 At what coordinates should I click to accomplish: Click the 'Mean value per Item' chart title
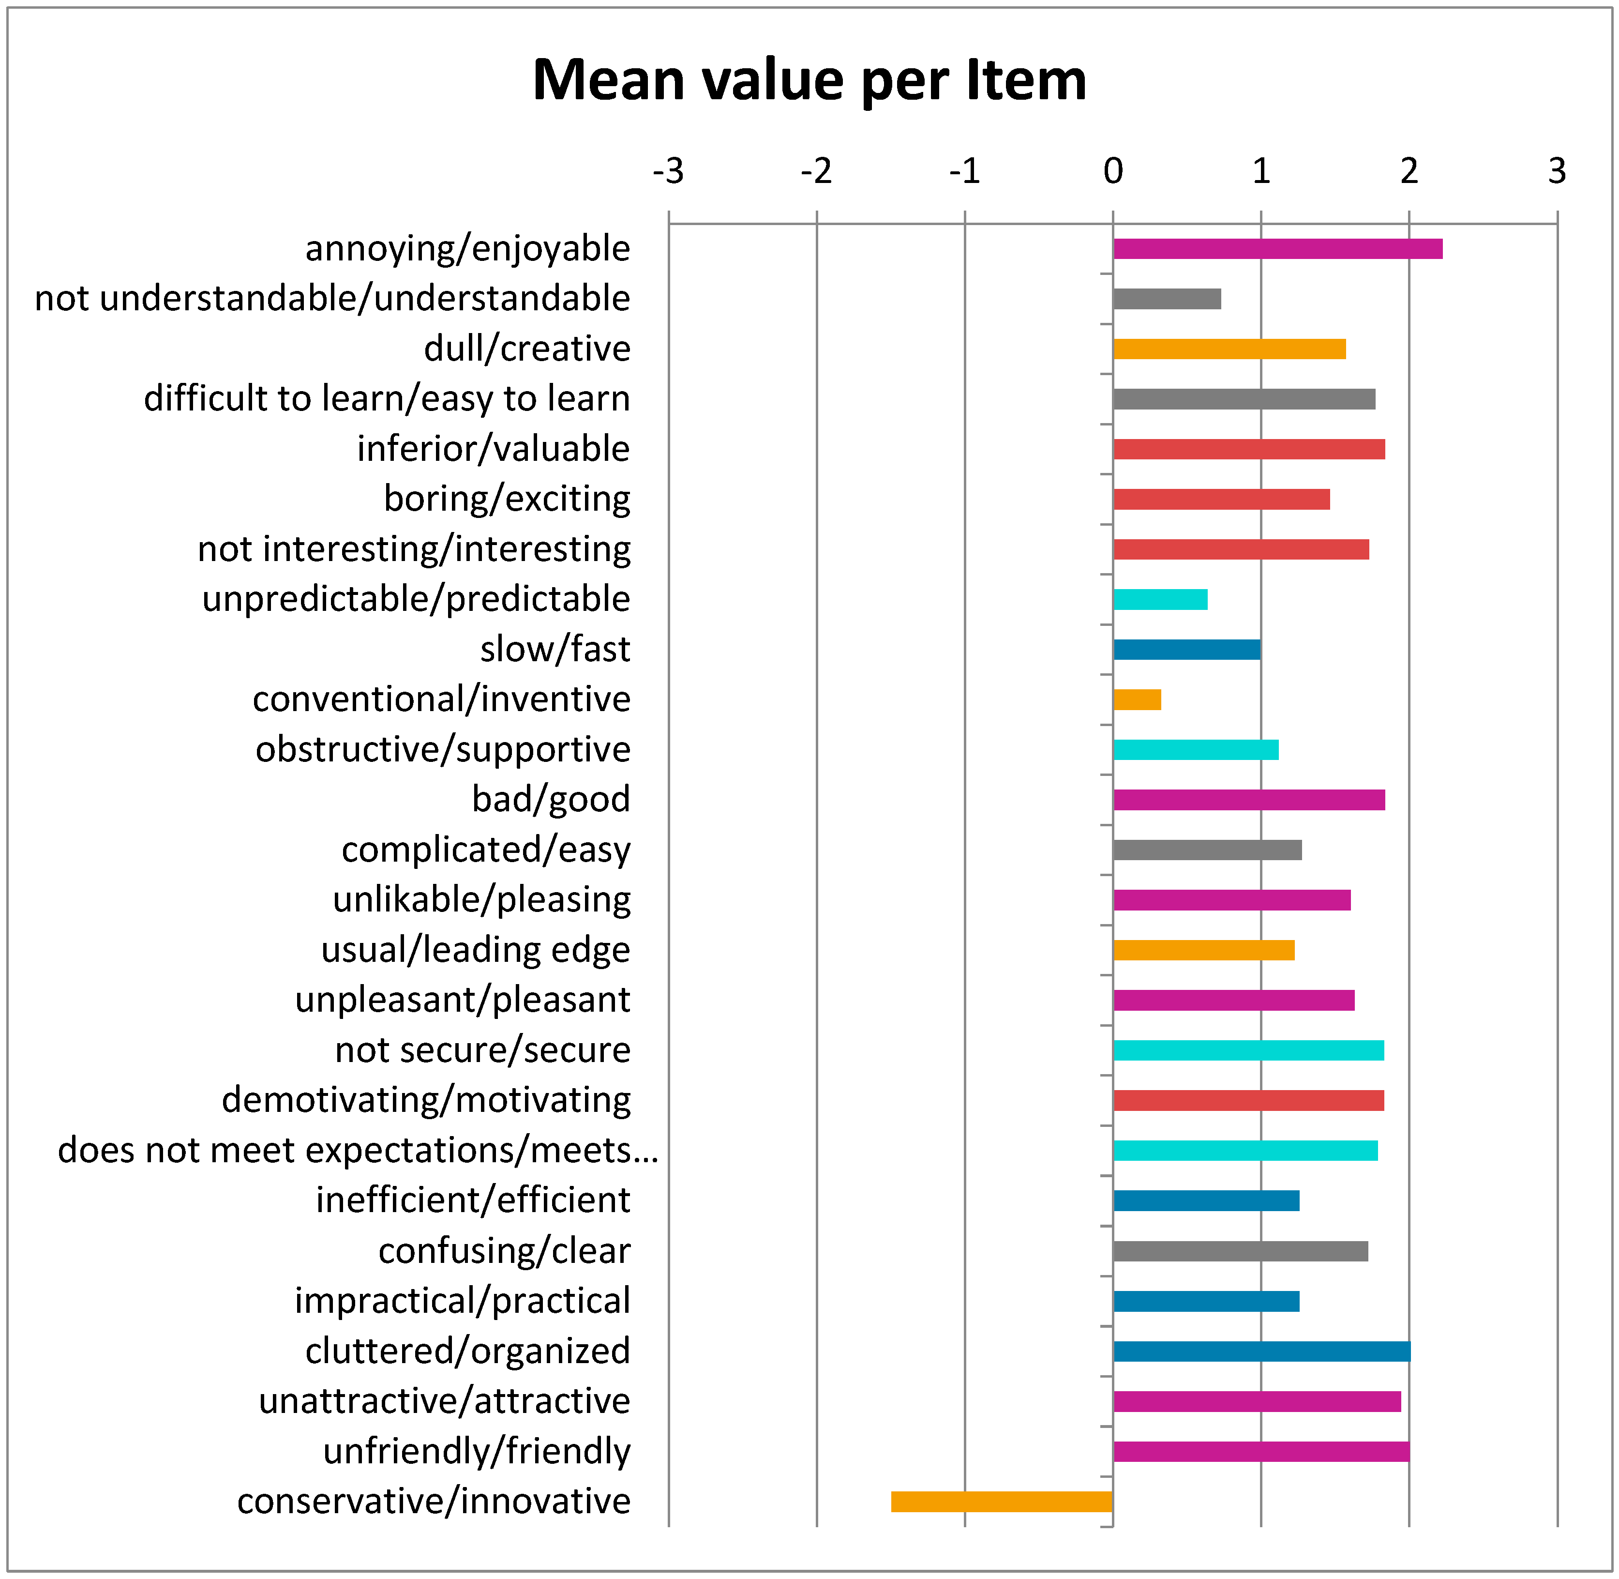coord(809,80)
